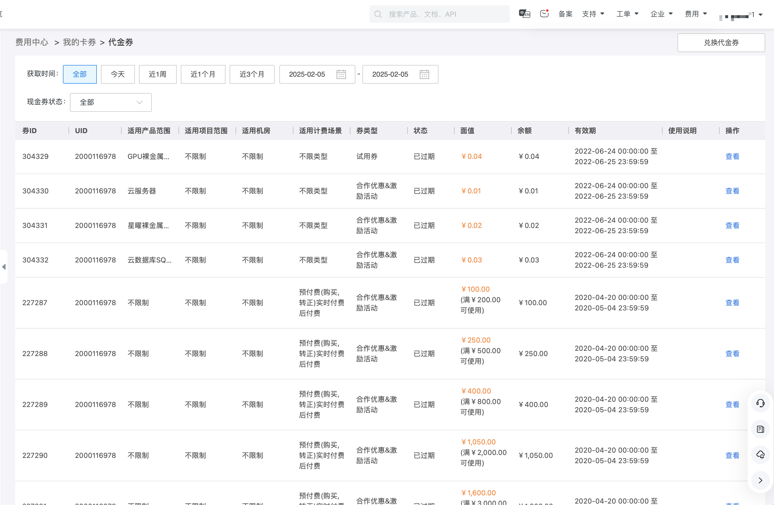This screenshot has width=774, height=505.
Task: Select the 今天 time filter
Action: [x=118, y=75]
